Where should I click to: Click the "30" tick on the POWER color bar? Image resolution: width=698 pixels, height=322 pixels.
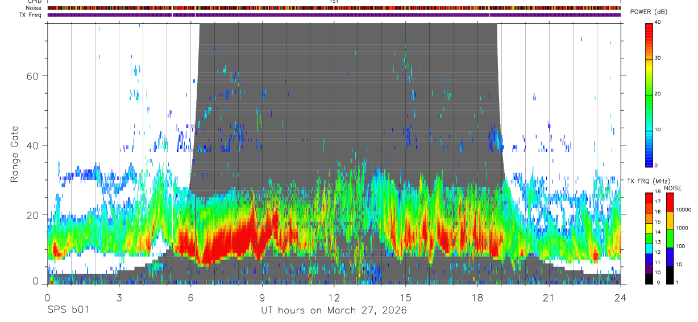pyautogui.click(x=658, y=58)
